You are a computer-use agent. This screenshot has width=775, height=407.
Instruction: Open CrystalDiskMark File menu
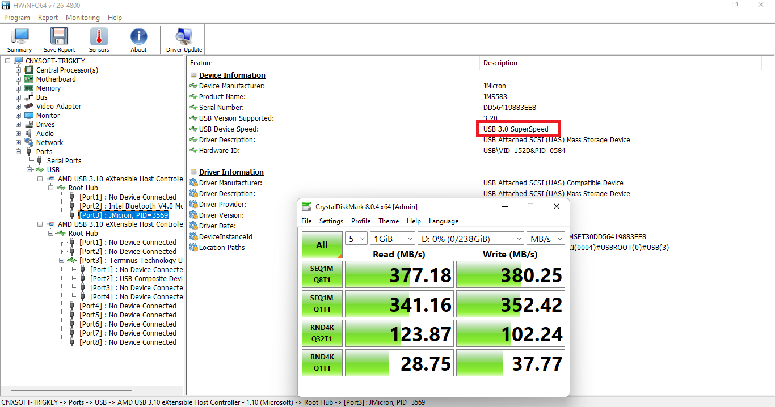coord(306,221)
